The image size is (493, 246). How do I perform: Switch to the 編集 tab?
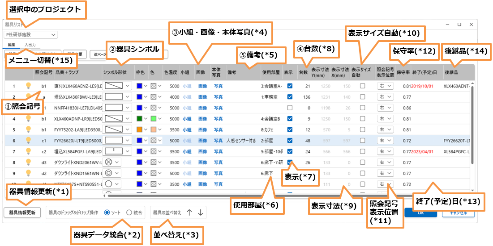(x=12, y=45)
